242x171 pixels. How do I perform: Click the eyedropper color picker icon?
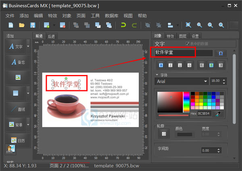coord(218,114)
